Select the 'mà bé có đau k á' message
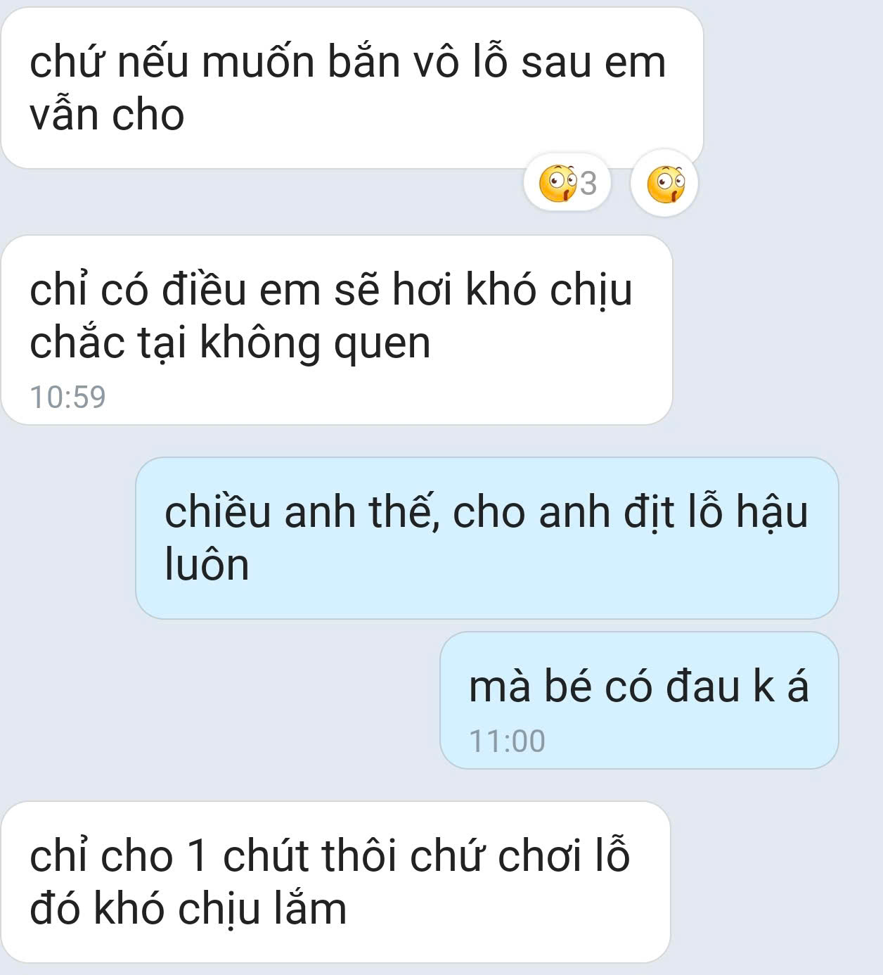883x975 pixels. [639, 700]
